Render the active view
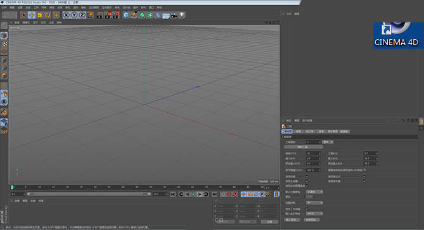The width and height of the screenshot is (424, 230). click(100, 15)
